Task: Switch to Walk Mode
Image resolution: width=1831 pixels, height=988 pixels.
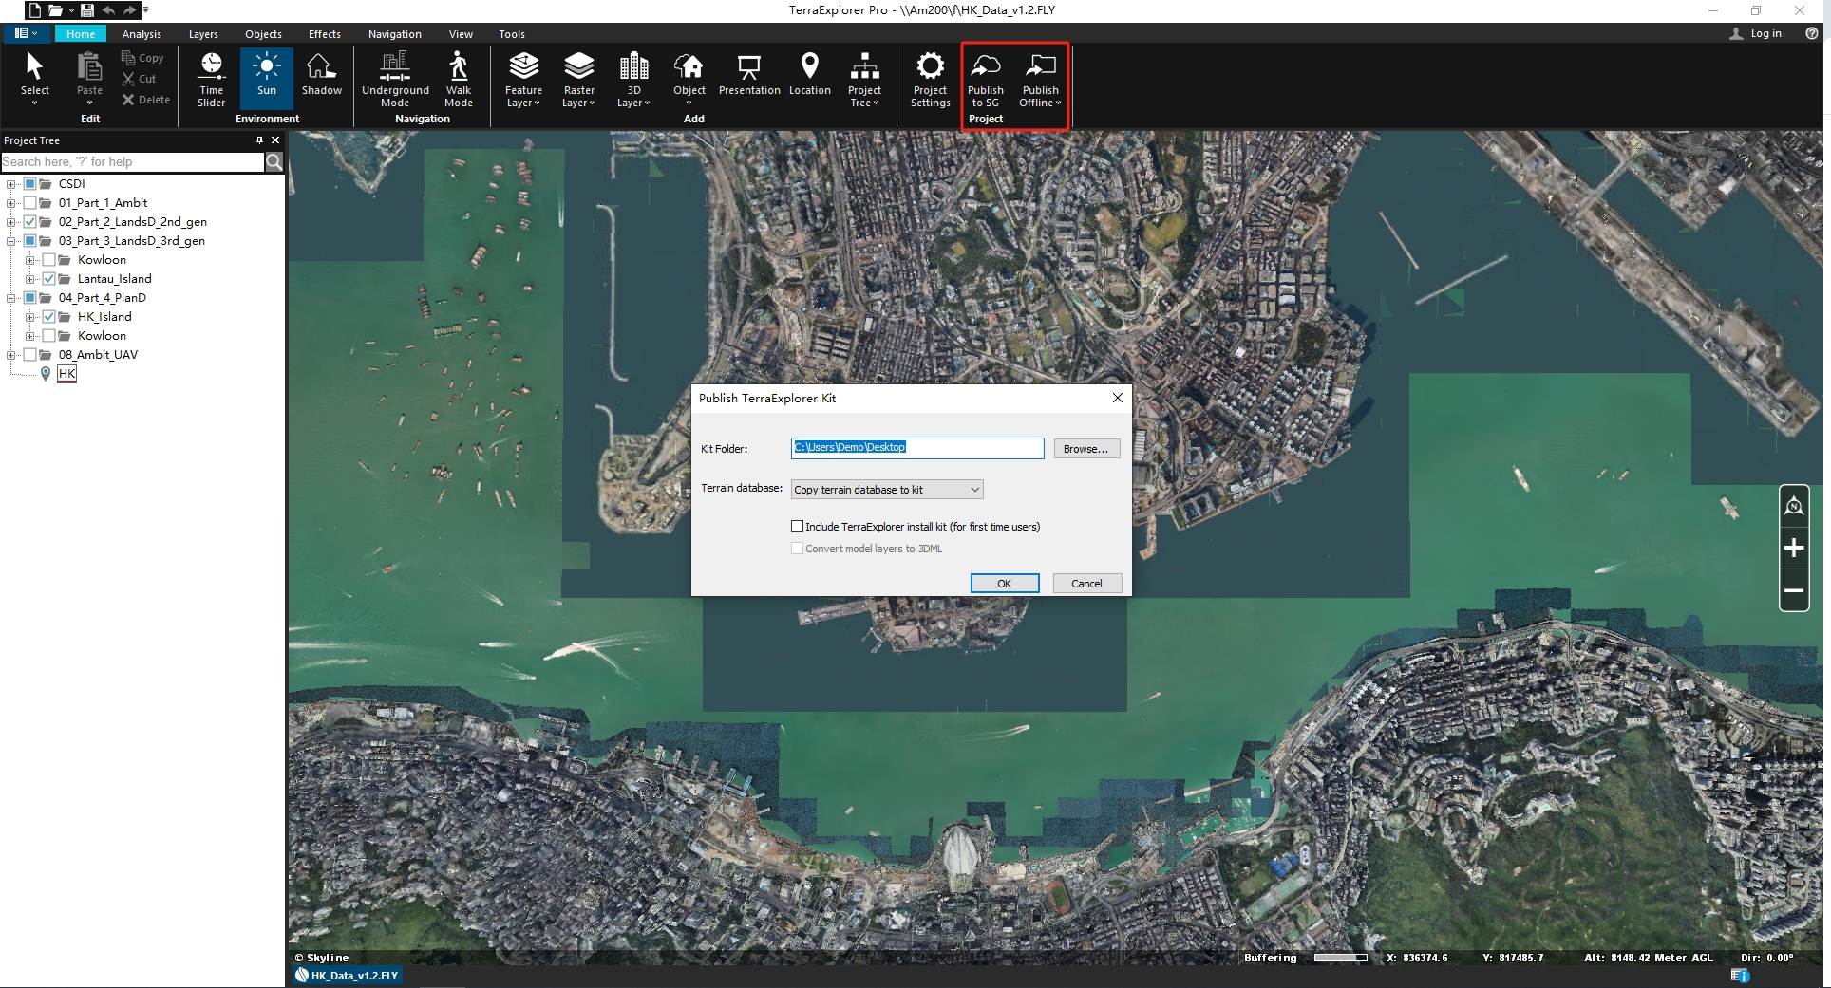Action: tap(458, 79)
